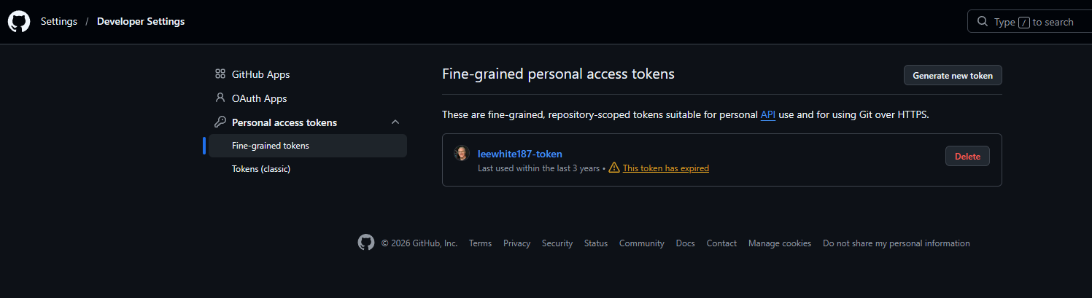Click the search magnifier icon
The width and height of the screenshot is (1092, 298).
(983, 22)
